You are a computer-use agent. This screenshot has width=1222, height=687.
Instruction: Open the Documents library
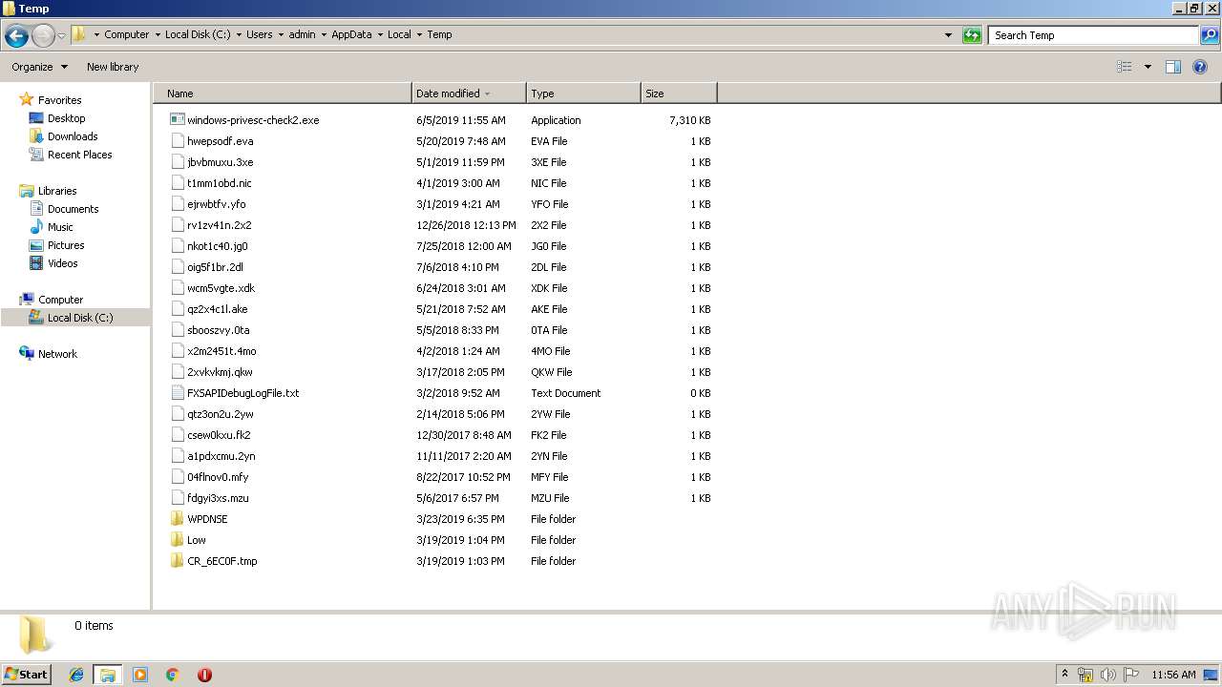click(73, 209)
